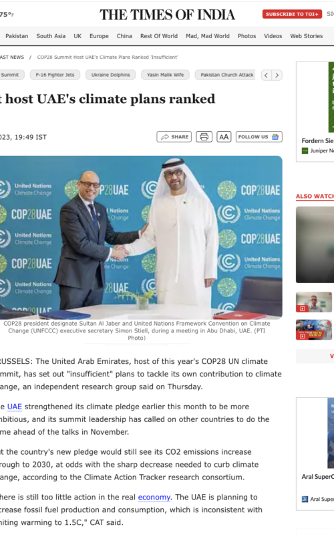Viewport: 334px width, 535px height.
Task: Open the economy link in the article
Action: pyautogui.click(x=154, y=498)
